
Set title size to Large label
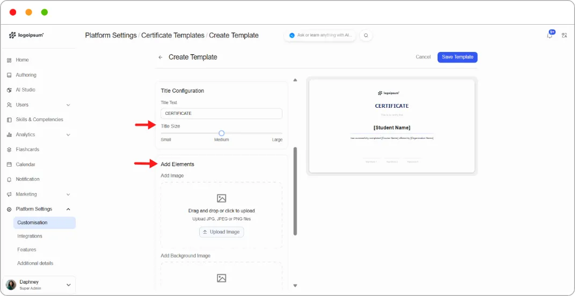(x=277, y=139)
